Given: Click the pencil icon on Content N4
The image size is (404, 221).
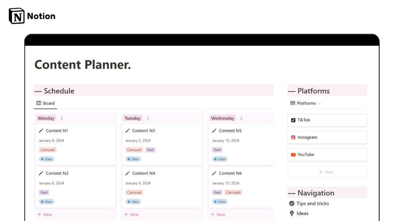Looking at the screenshot, I should click(127, 173).
